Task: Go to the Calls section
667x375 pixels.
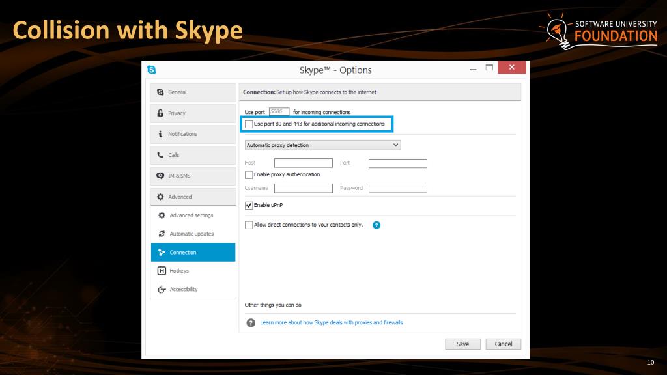Action: tap(193, 155)
